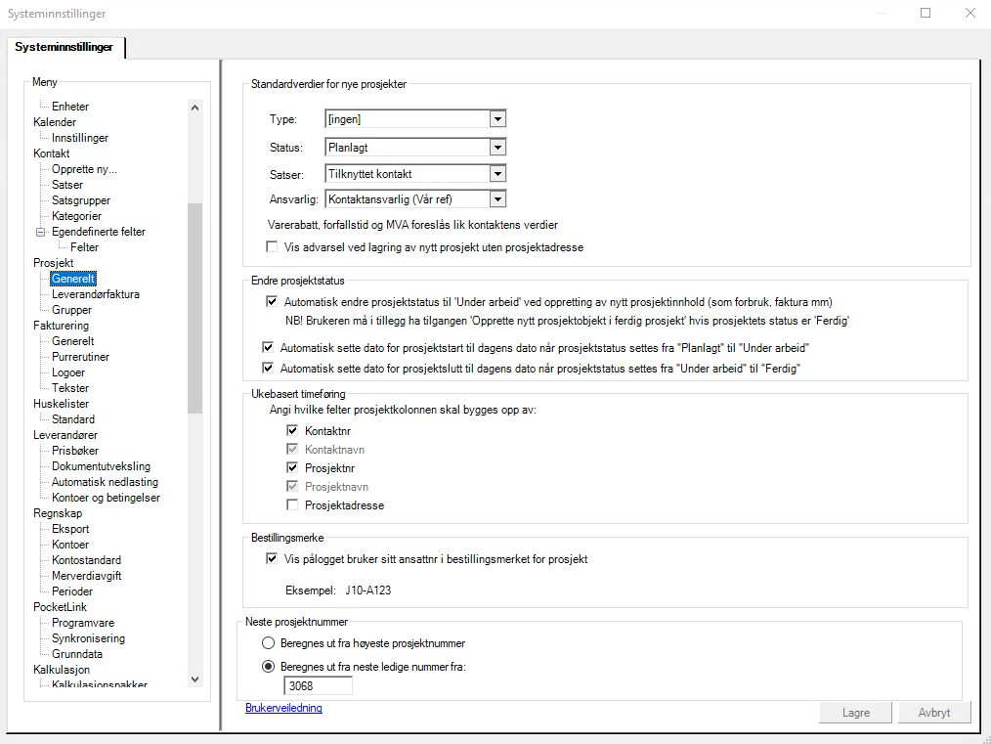Select Dokumentutveksling in the tree
Image resolution: width=991 pixels, height=744 pixels.
[101, 466]
